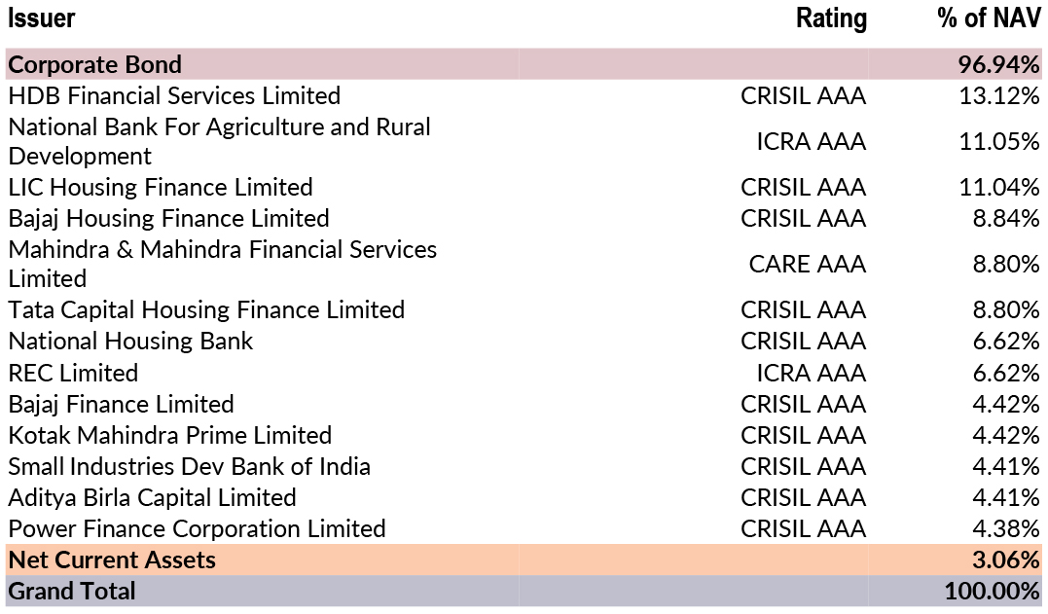Viewport: 1048px width, 614px height.
Task: Select National Bank For Agriculture issuer cell
Action: (219, 141)
